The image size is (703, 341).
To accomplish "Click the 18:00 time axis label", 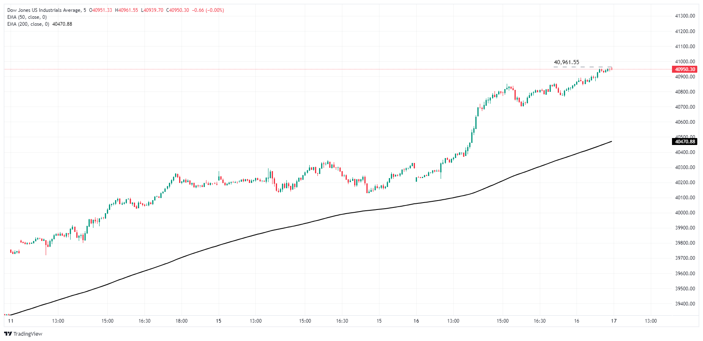I will coord(182,321).
